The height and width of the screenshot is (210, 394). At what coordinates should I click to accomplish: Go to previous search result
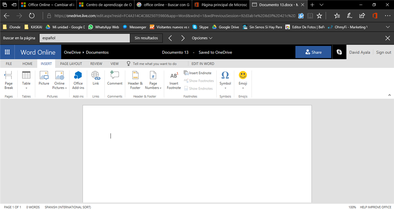tap(170, 38)
